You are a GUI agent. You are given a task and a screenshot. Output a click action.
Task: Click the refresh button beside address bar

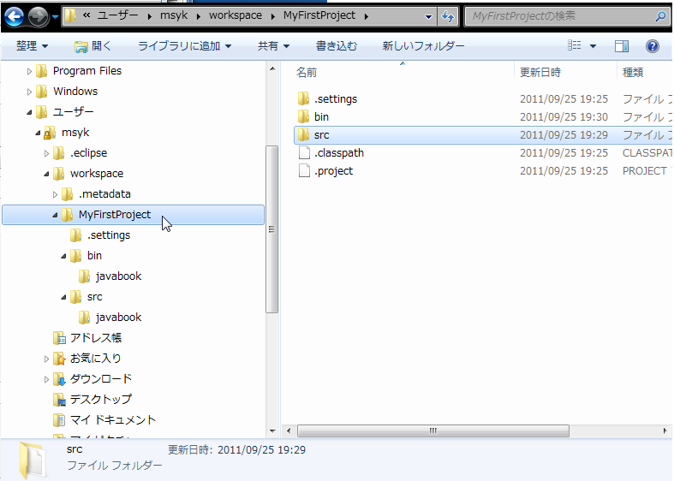pyautogui.click(x=447, y=16)
